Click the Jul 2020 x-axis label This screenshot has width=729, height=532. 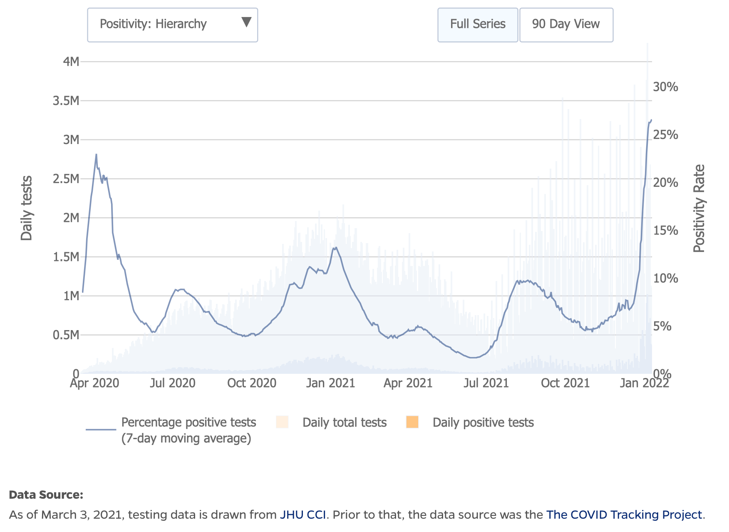[173, 383]
